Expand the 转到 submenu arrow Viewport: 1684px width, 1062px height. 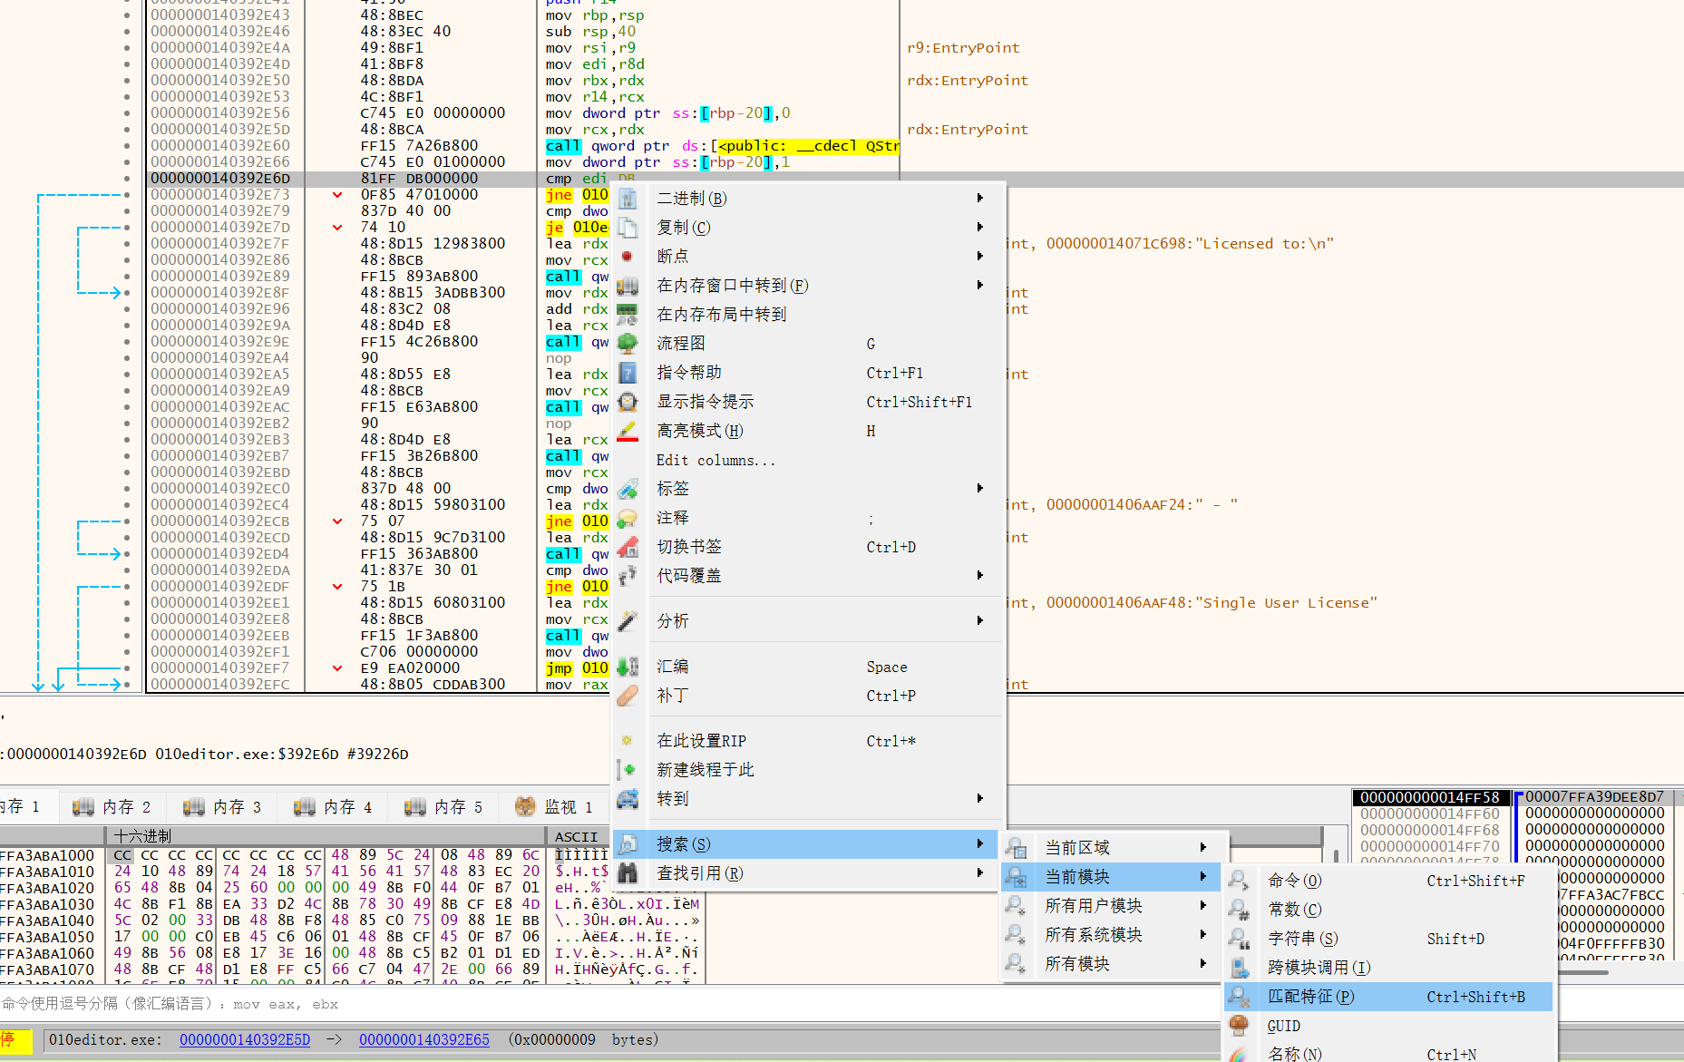(x=980, y=799)
